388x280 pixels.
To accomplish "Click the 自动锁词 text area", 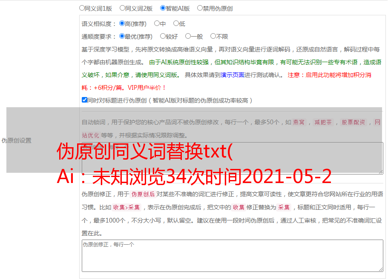I will [x=233, y=158].
